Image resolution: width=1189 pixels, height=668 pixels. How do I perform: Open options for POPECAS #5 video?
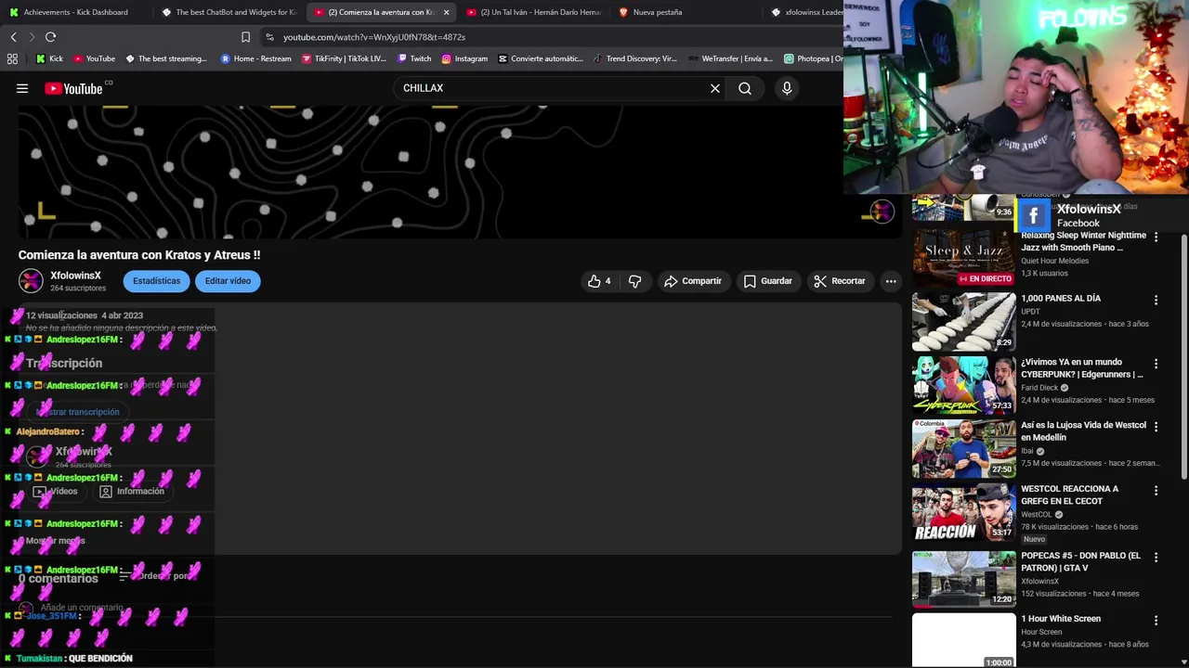click(x=1156, y=557)
